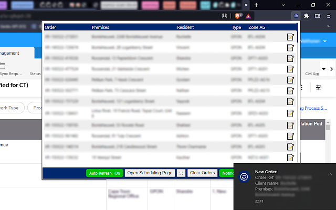Click the edit icon in the first order row
Viewport: 336px width, 210px height.
coord(290,37)
